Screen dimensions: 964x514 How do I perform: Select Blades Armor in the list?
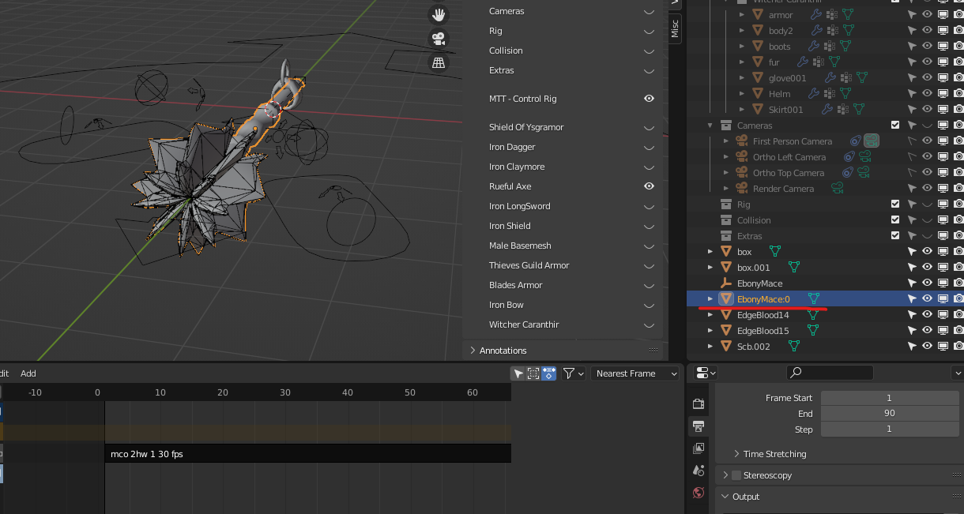(515, 285)
